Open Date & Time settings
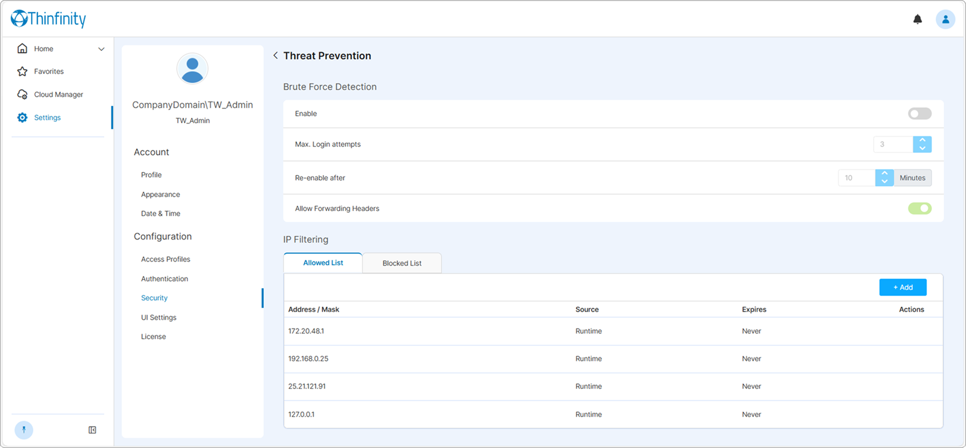This screenshot has width=966, height=448. [160, 213]
